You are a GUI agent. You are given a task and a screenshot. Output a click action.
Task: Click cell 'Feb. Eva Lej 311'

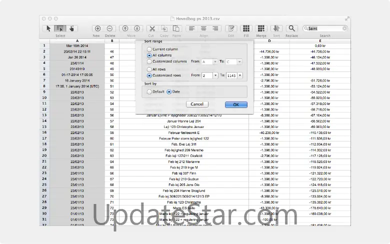pyautogui.click(x=184, y=144)
